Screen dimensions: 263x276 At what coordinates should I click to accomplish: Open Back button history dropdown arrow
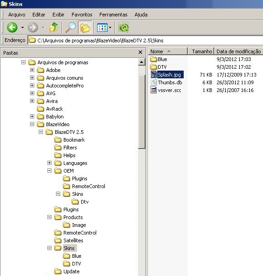pos(22,27)
